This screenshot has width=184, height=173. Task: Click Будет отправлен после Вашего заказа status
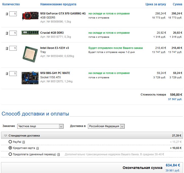(x=116, y=48)
